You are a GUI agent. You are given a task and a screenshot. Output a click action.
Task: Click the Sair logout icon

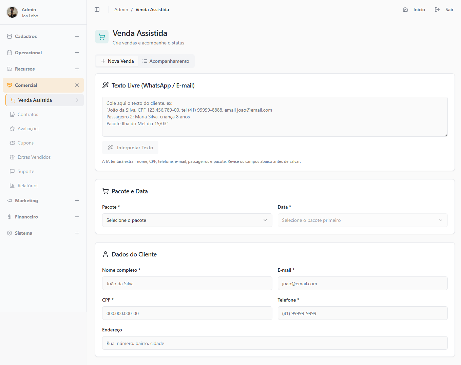(x=437, y=9)
